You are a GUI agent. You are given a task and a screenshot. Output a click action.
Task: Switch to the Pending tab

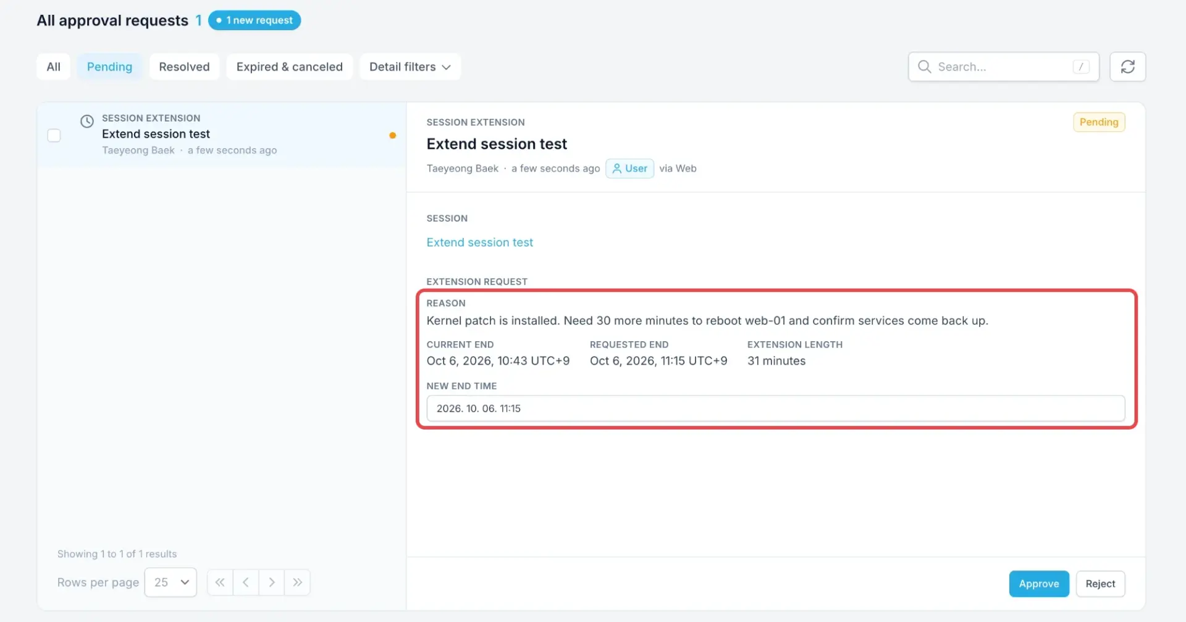point(109,67)
